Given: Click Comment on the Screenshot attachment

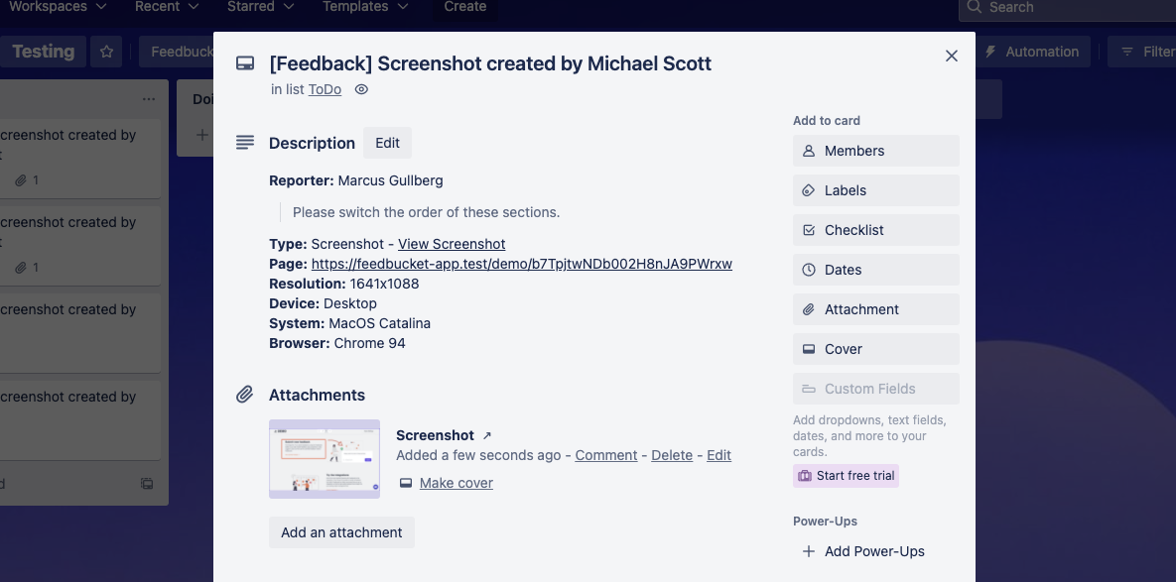Looking at the screenshot, I should pos(606,455).
